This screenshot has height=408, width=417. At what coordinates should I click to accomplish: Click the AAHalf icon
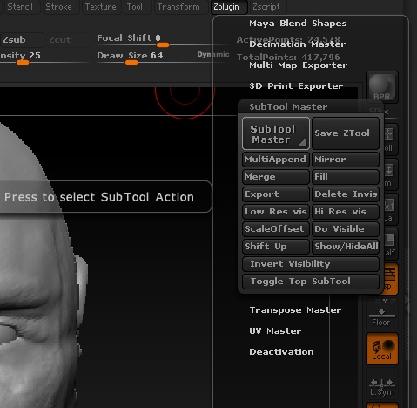(391, 244)
